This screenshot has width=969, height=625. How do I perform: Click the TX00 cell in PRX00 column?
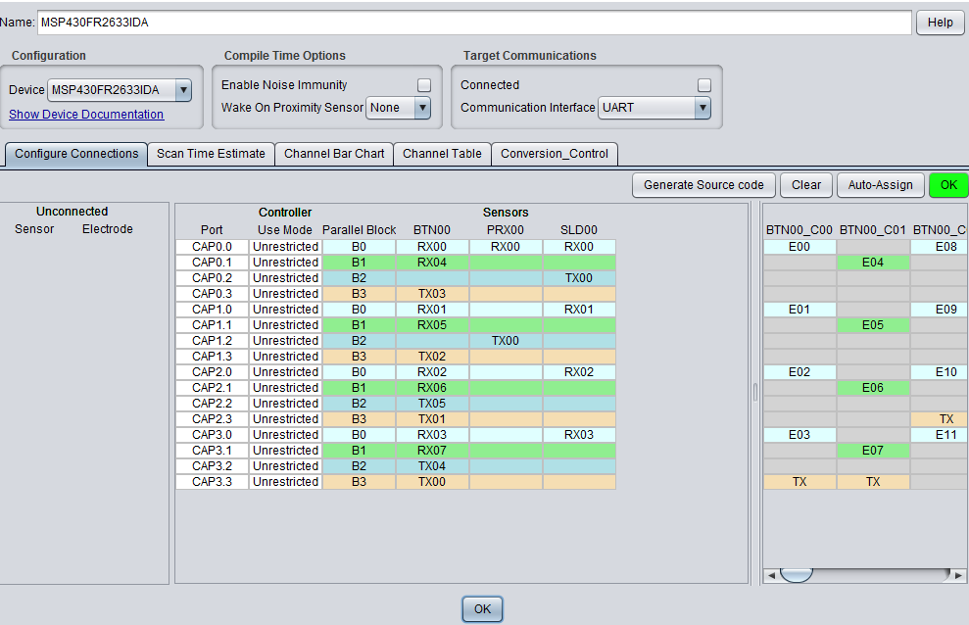click(x=506, y=341)
